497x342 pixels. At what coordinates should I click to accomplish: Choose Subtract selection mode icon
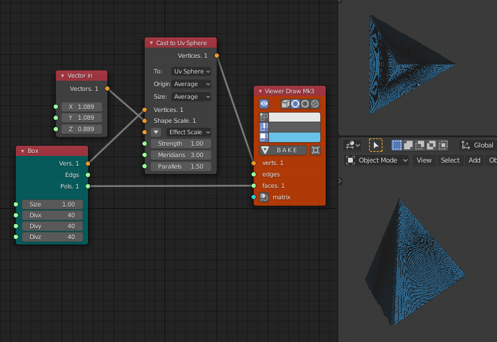point(420,145)
